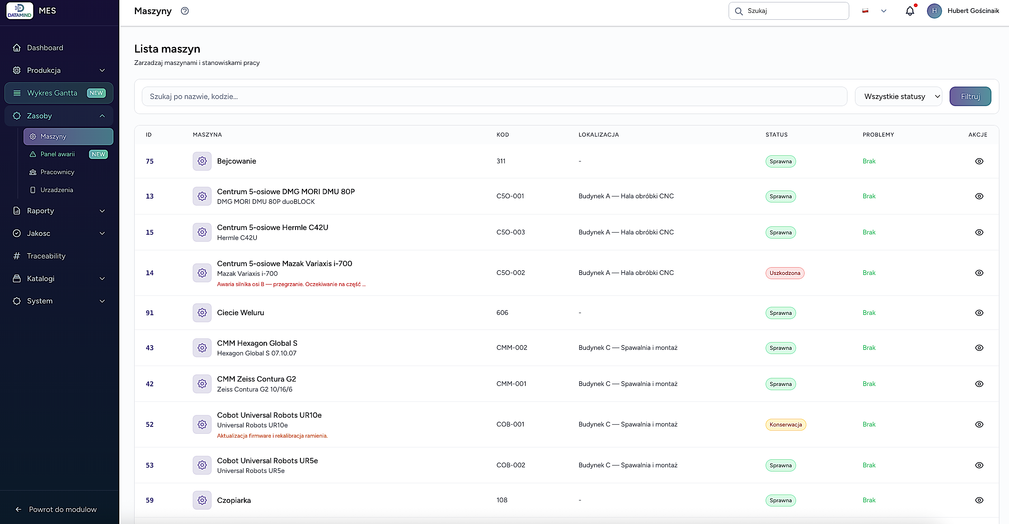1009x524 pixels.
Task: Open Dashboard in sidebar
Action: tap(59, 48)
